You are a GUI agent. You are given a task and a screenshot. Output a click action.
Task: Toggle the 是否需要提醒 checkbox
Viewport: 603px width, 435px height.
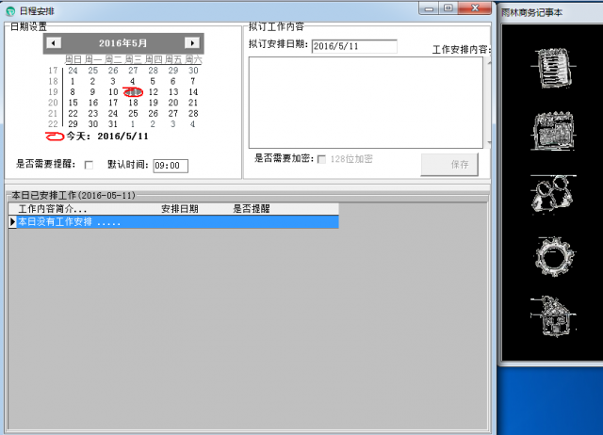pyautogui.click(x=89, y=165)
